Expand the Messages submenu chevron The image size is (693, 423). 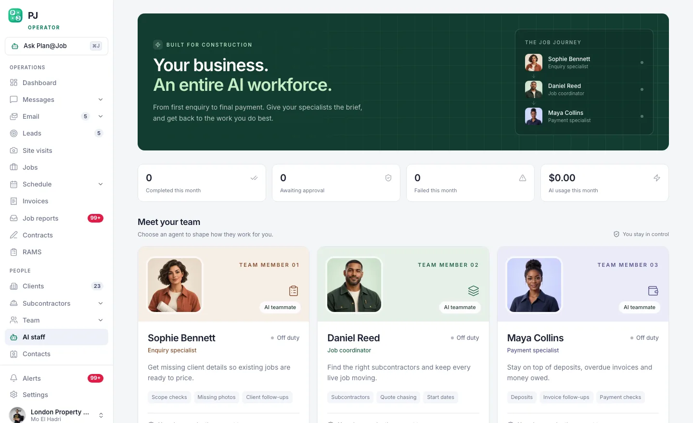[101, 100]
